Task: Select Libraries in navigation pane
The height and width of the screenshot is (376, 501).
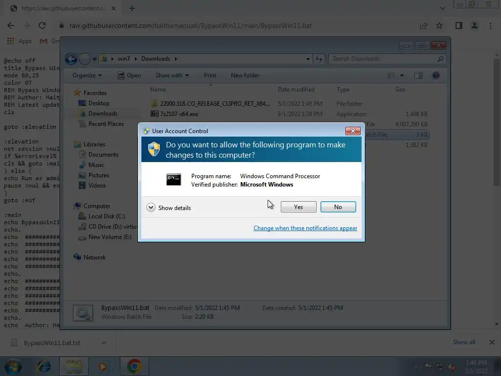Action: [94, 144]
